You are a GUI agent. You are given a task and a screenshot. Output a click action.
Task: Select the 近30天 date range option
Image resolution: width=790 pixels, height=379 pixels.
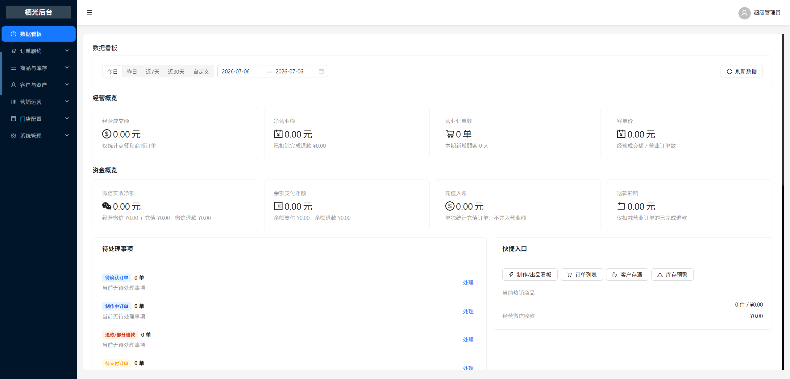[176, 72]
